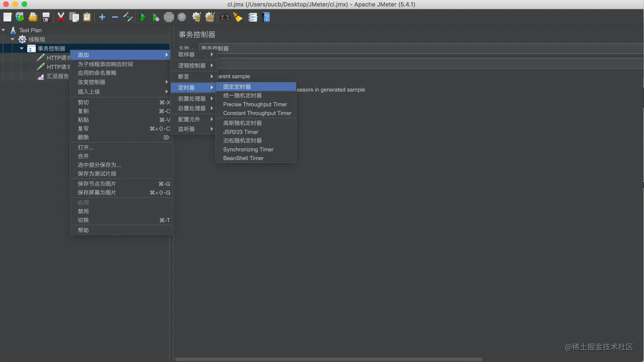Click the 汇总报告 listener icon

click(40, 77)
